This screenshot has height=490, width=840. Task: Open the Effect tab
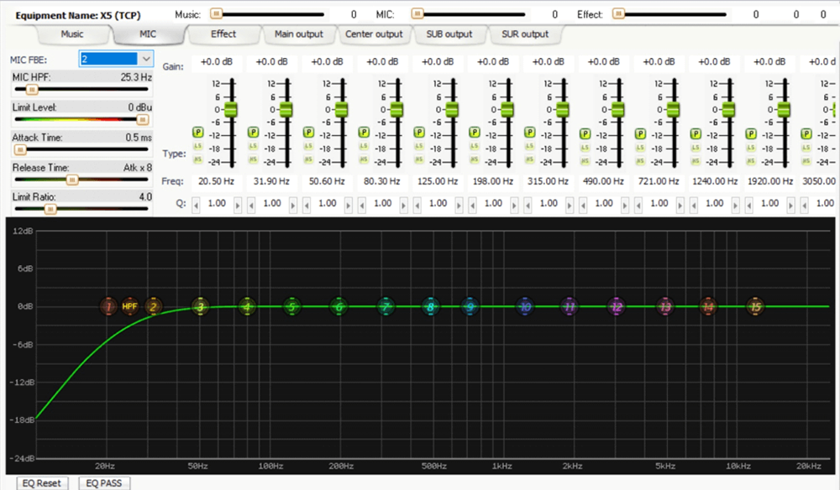pyautogui.click(x=223, y=34)
